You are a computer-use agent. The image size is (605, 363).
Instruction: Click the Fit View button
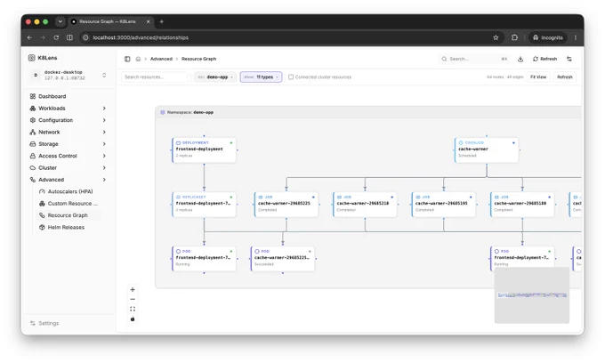(538, 77)
